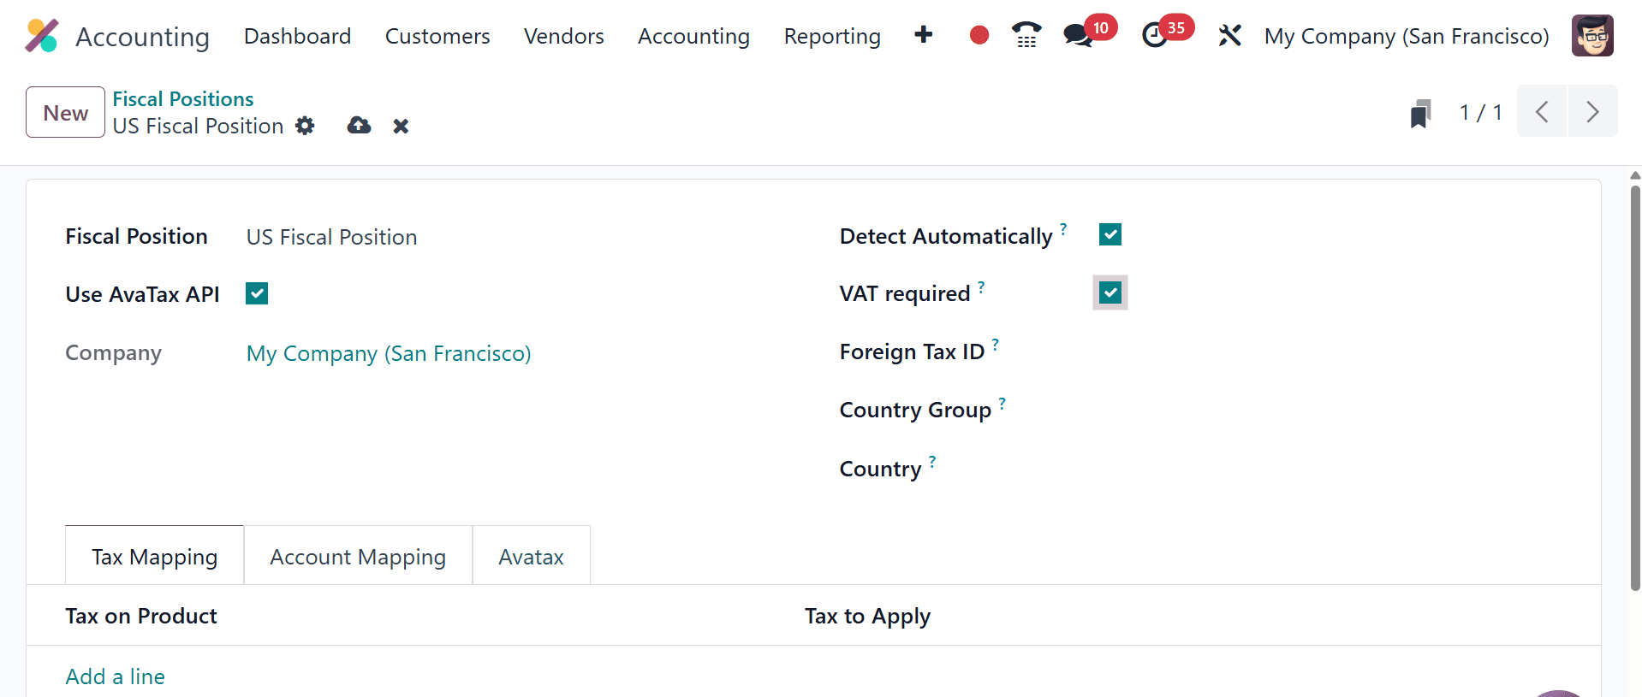1642x697 pixels.
Task: Uncheck Detect Automatically checkbox
Action: point(1110,234)
